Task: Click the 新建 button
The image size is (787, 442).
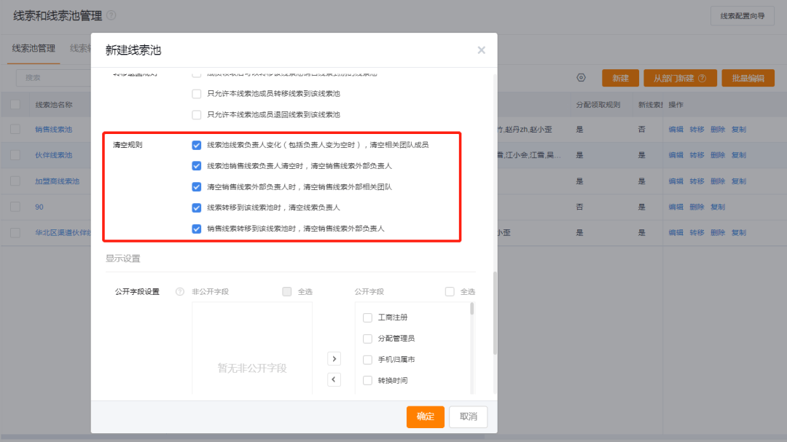Action: (x=620, y=78)
